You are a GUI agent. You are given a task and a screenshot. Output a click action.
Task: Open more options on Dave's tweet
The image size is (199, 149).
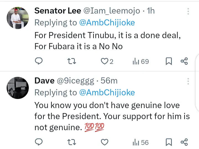pos(188,81)
